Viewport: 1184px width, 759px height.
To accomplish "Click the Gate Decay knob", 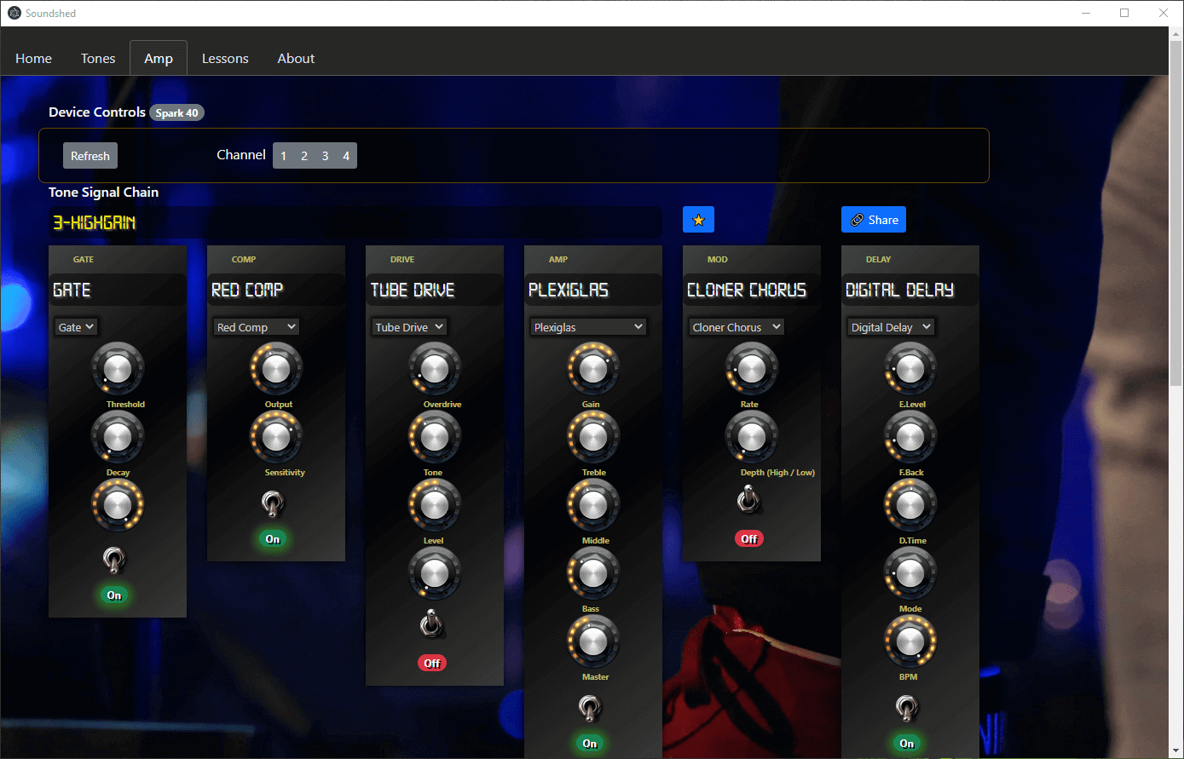I will tap(118, 436).
